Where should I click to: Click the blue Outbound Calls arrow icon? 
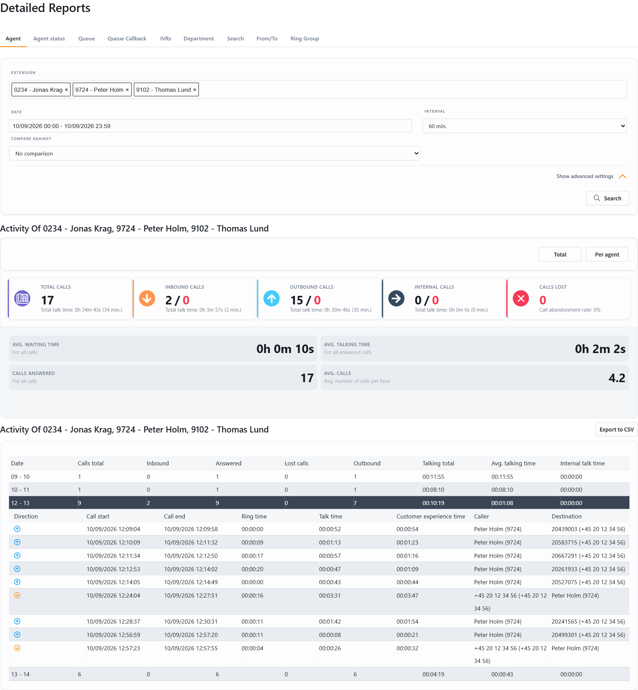[272, 299]
